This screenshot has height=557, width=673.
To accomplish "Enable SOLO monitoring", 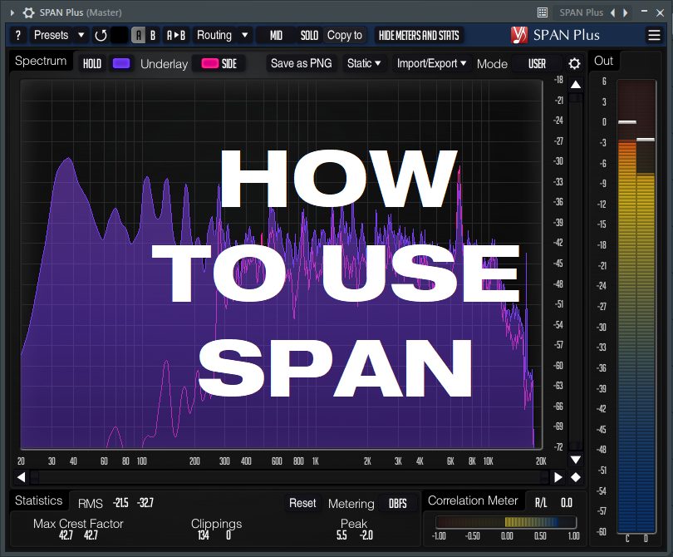I will coord(309,35).
